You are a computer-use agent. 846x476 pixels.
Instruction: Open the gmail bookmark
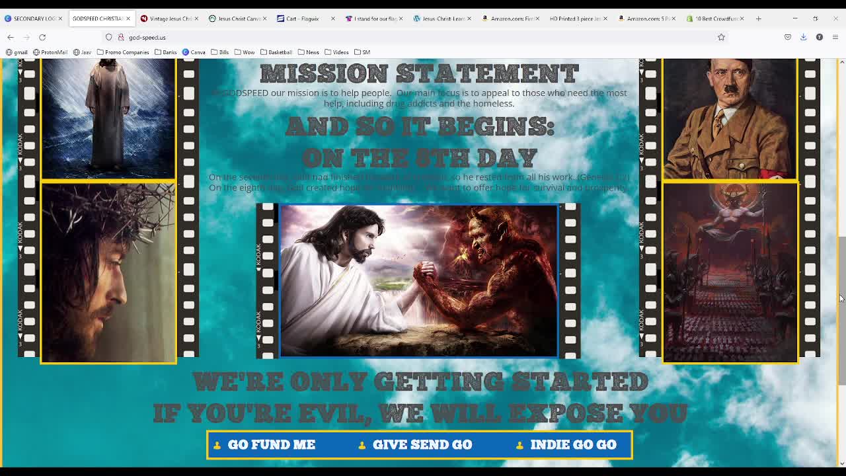pos(17,52)
